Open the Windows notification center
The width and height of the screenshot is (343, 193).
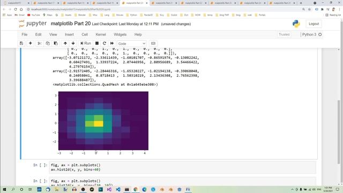[337, 189]
